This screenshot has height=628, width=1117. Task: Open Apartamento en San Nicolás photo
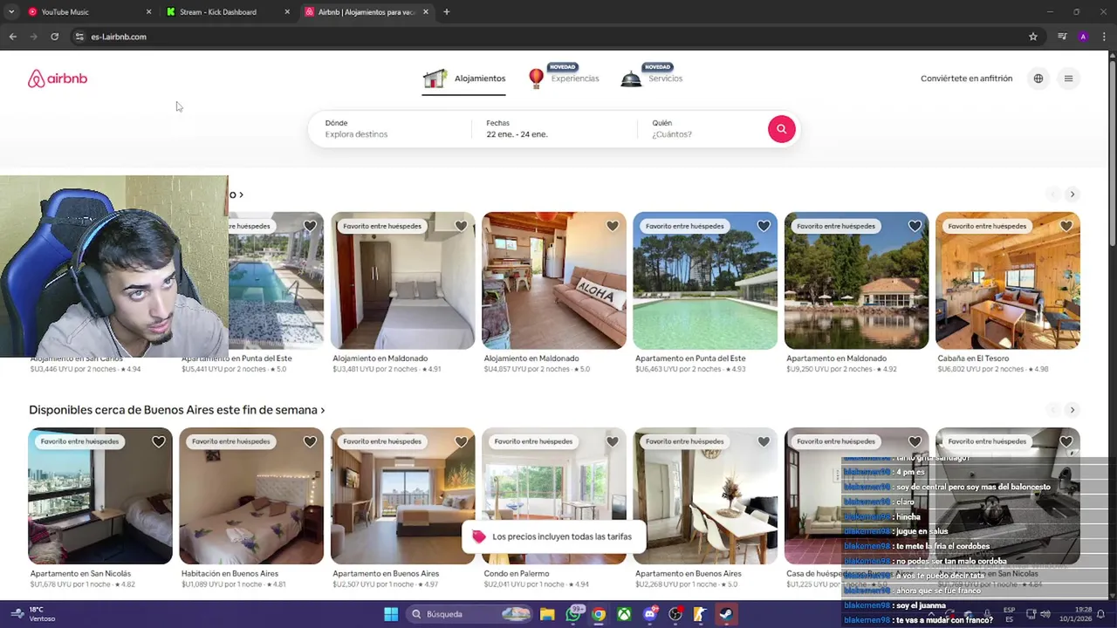point(100,496)
